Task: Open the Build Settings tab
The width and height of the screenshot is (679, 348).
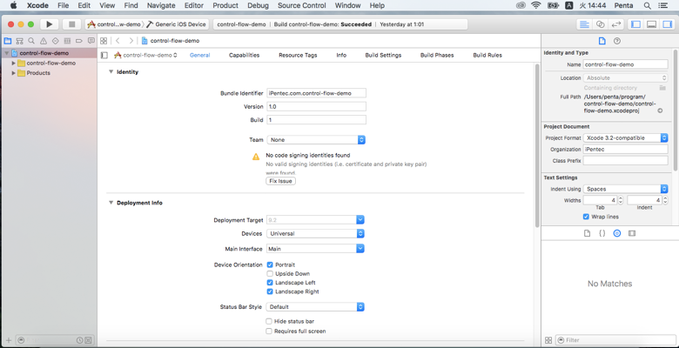Action: pyautogui.click(x=383, y=55)
